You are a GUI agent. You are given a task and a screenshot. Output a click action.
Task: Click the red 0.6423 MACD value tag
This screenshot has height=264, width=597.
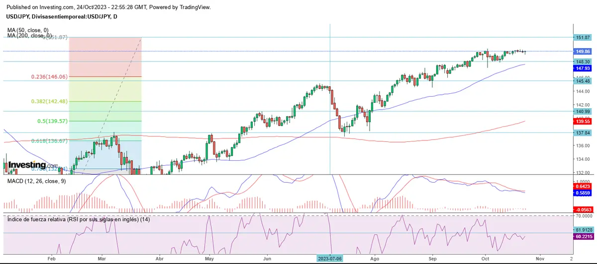(x=583, y=187)
